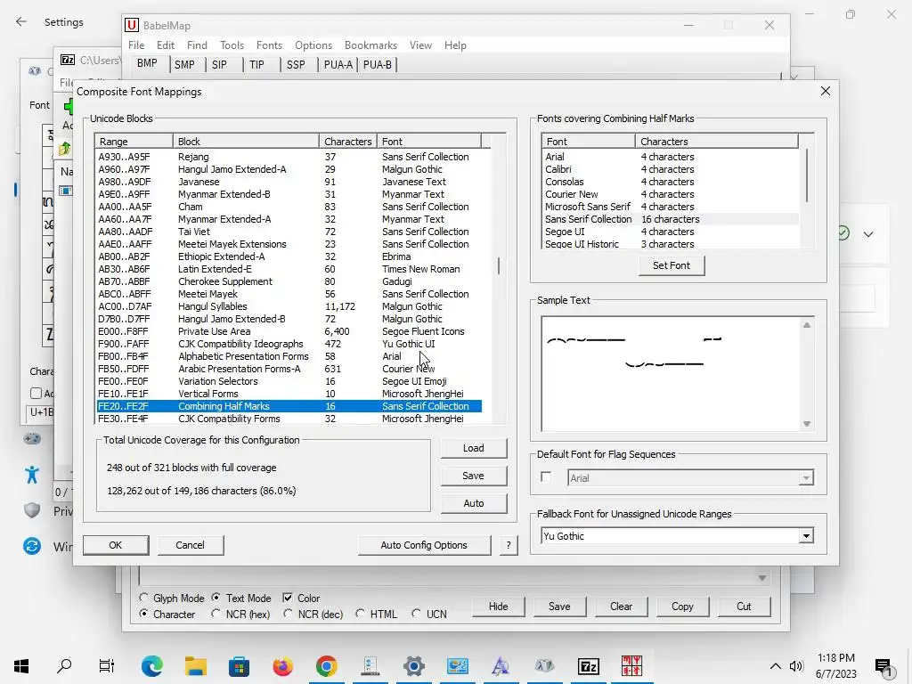The image size is (912, 684).
Task: Open File Explorer from taskbar
Action: [196, 666]
